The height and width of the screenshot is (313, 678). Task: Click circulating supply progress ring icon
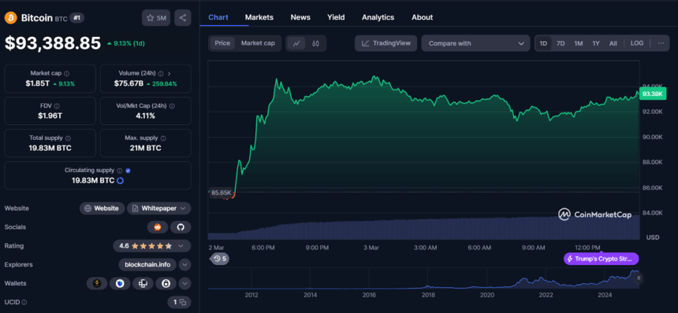point(120,181)
